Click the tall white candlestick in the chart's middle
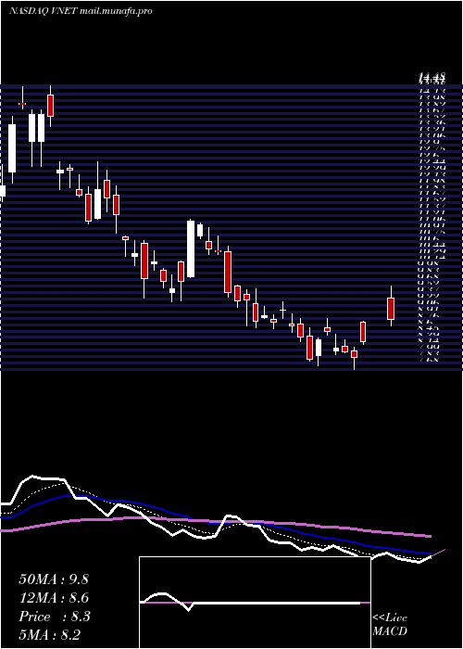Screen dimensions: 463x649 [191, 248]
